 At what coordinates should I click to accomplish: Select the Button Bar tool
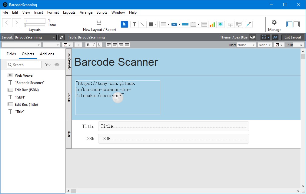tap(185, 25)
